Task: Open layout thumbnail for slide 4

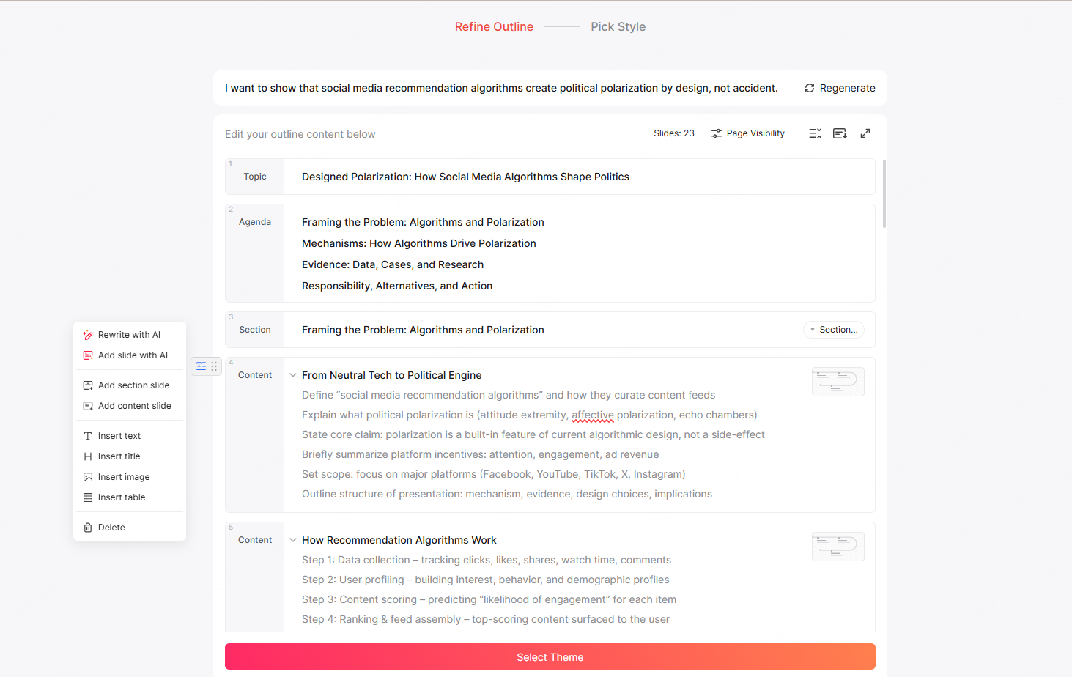Action: point(838,382)
